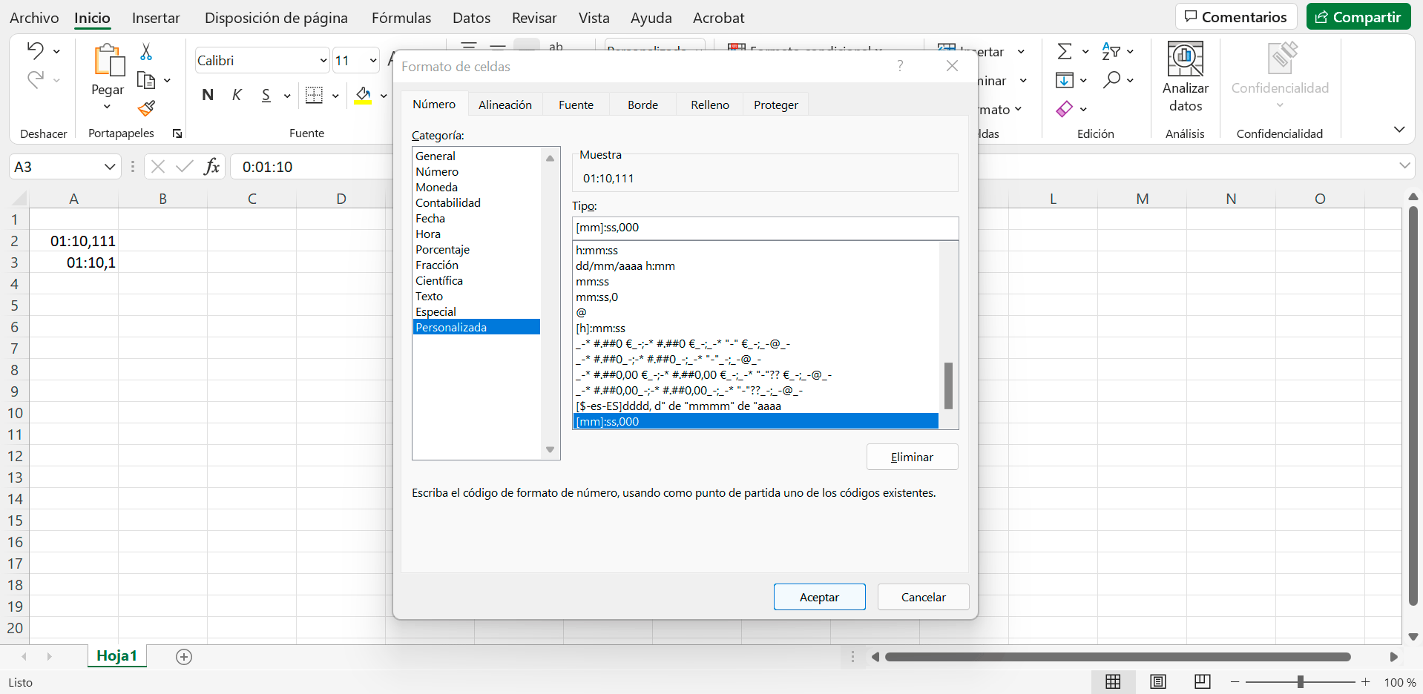Click the Cut scissors icon

click(x=146, y=51)
